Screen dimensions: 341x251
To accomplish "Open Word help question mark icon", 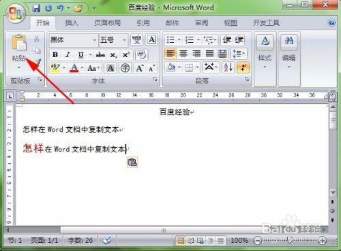I will [331, 22].
